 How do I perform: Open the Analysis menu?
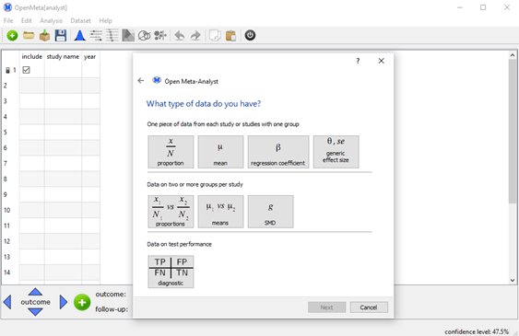(51, 21)
